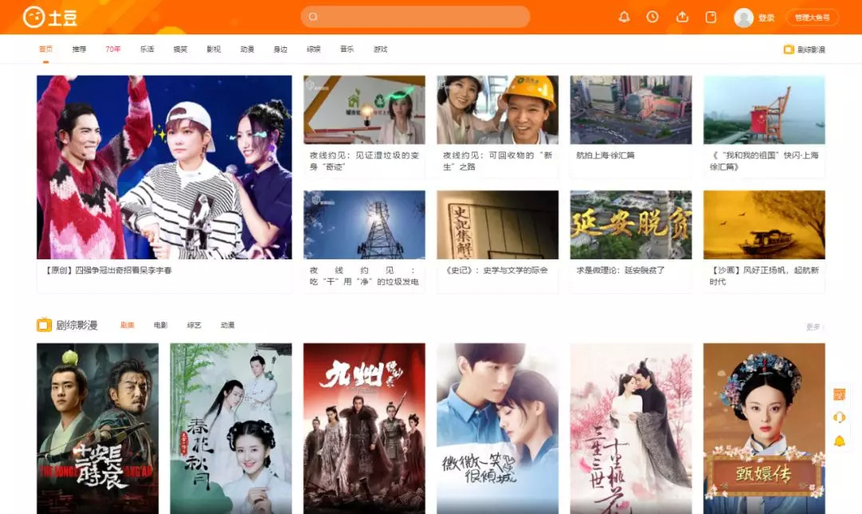Open title 【沙画】风好正扬帆，起航新时代
The image size is (862, 514).
764,276
